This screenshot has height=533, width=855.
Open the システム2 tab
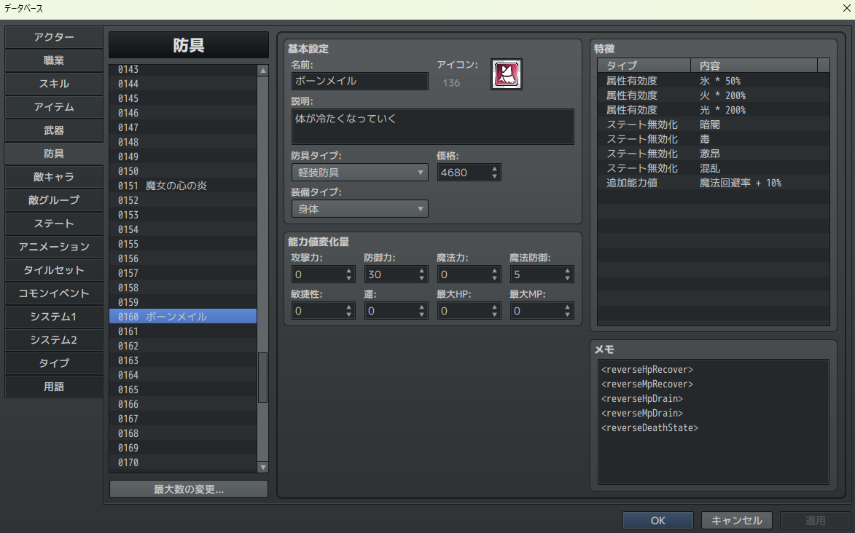click(53, 339)
